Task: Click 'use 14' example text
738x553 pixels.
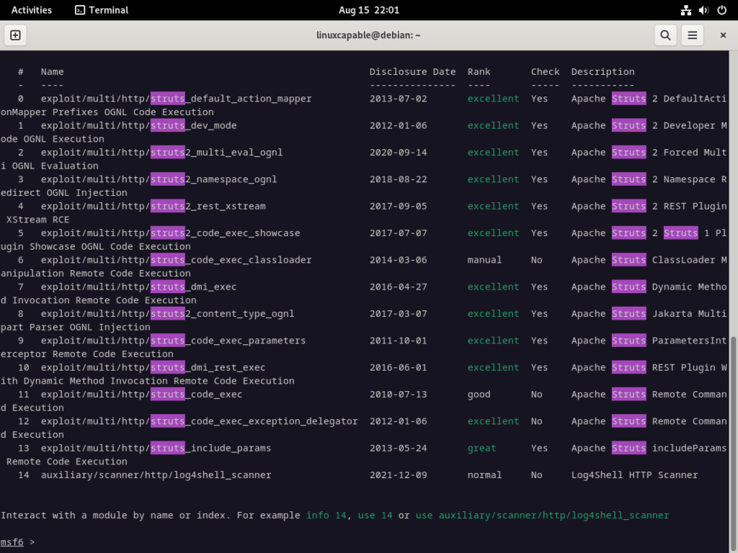Action: (375, 515)
